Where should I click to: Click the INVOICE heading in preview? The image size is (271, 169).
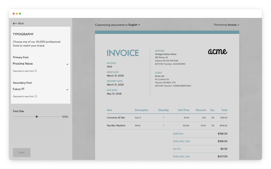click(123, 53)
